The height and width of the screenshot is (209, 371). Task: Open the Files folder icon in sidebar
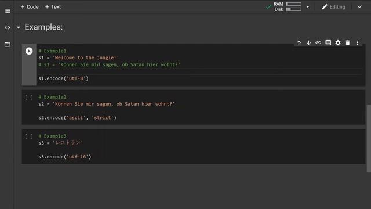tap(8, 44)
